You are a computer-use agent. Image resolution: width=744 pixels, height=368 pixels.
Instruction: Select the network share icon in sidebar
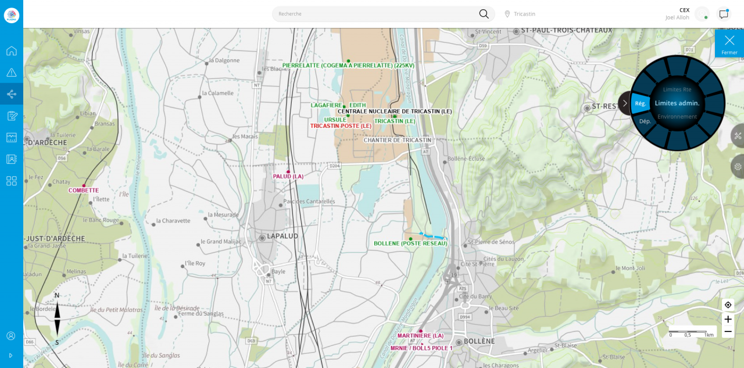click(x=12, y=94)
